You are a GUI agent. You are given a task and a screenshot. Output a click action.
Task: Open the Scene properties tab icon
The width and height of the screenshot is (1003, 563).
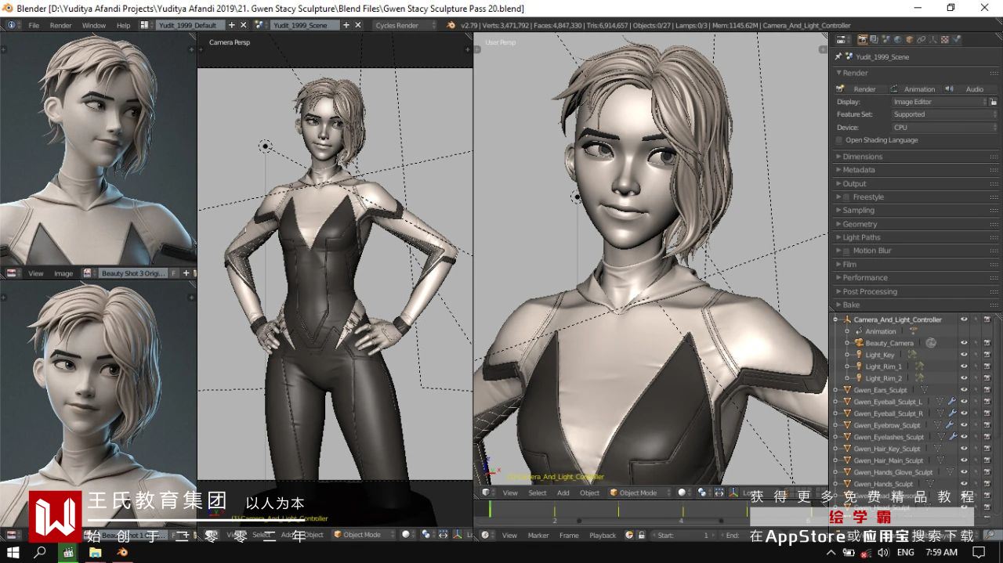click(x=885, y=39)
